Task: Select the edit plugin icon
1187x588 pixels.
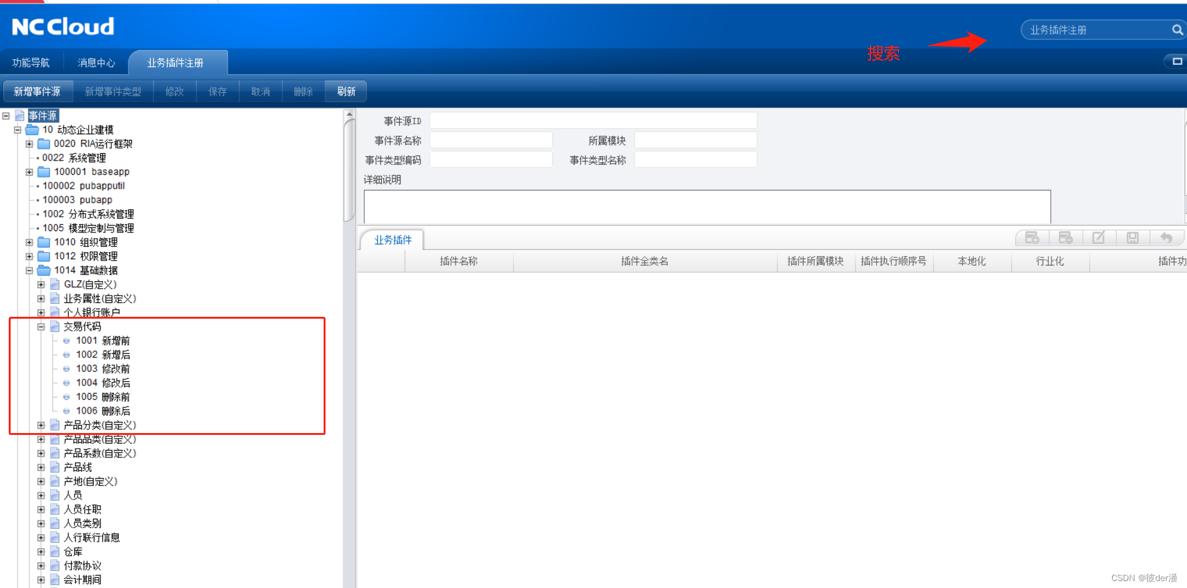Action: click(1099, 237)
